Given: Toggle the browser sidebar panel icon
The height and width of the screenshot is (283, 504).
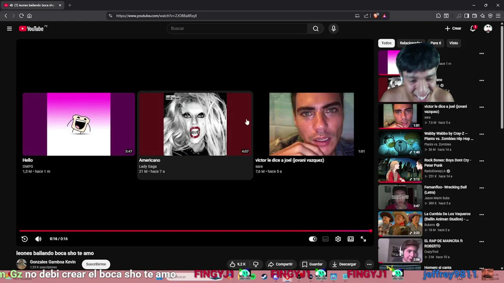Looking at the screenshot, I should coord(467,16).
